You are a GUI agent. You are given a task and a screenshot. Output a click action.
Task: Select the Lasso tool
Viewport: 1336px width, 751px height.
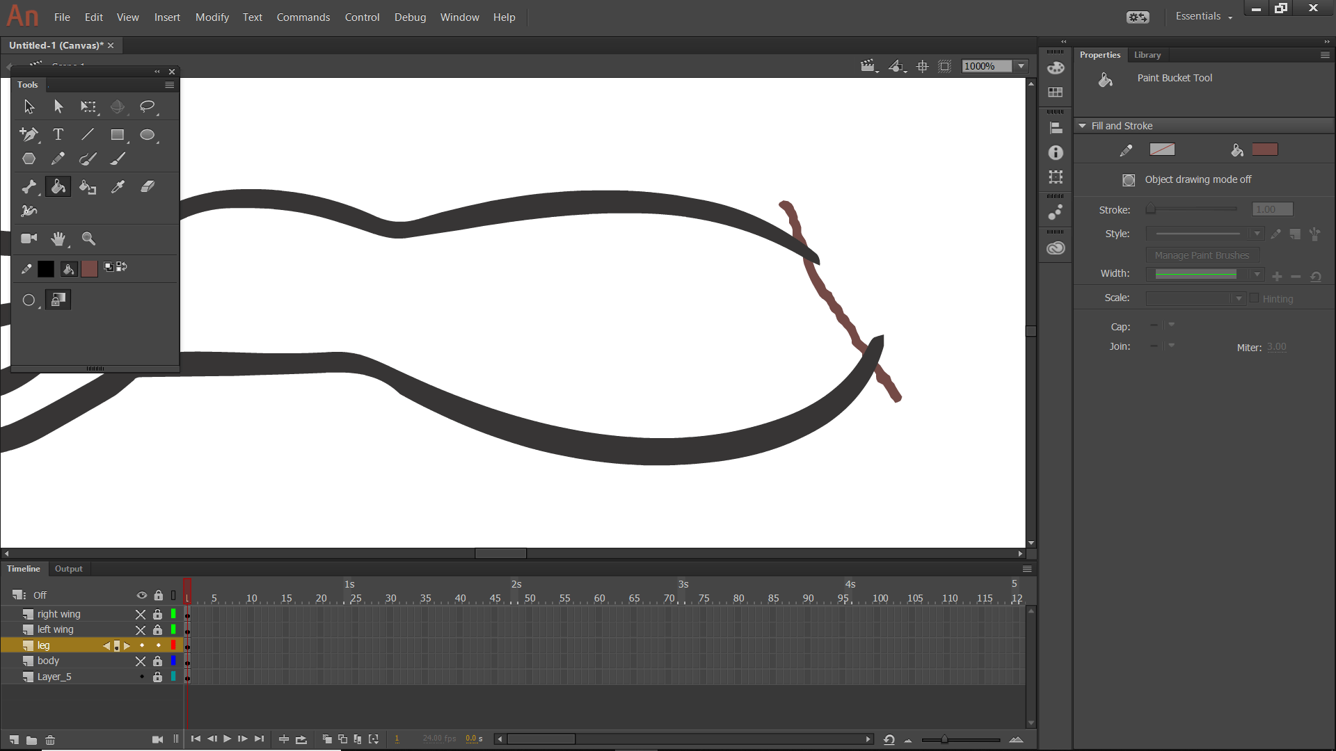click(147, 106)
